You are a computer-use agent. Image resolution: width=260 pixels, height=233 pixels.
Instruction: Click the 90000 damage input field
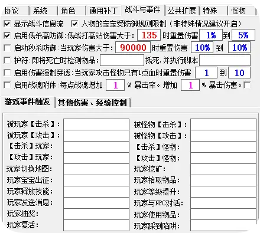click(x=133, y=47)
